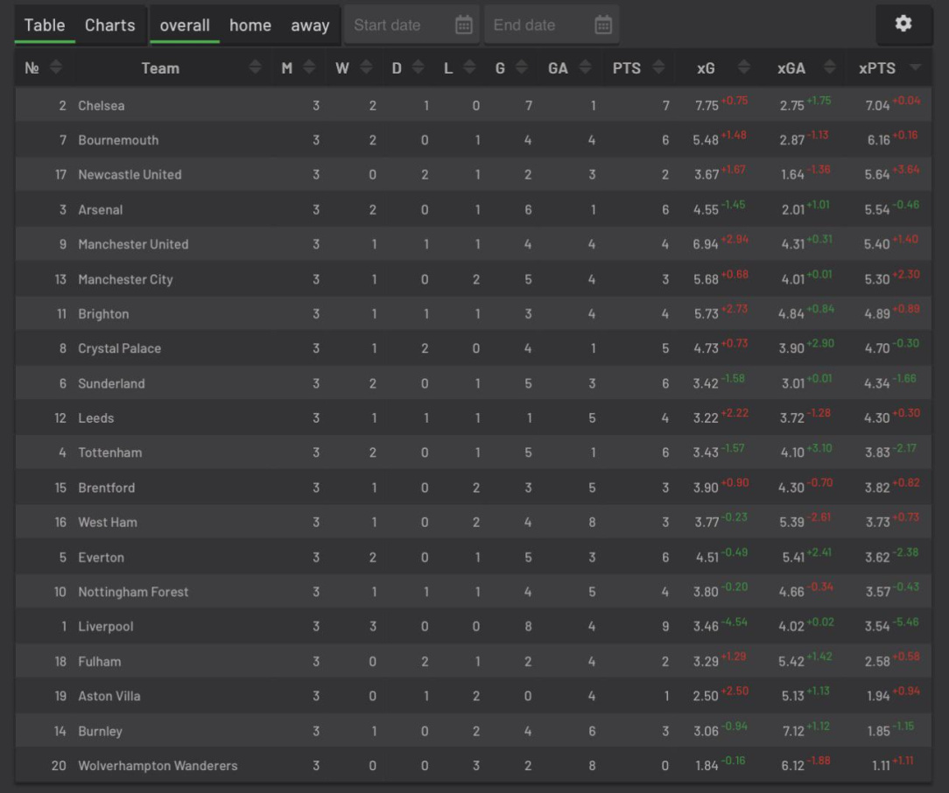Open the Newcastle United team link
The height and width of the screenshot is (793, 949).
tap(130, 175)
